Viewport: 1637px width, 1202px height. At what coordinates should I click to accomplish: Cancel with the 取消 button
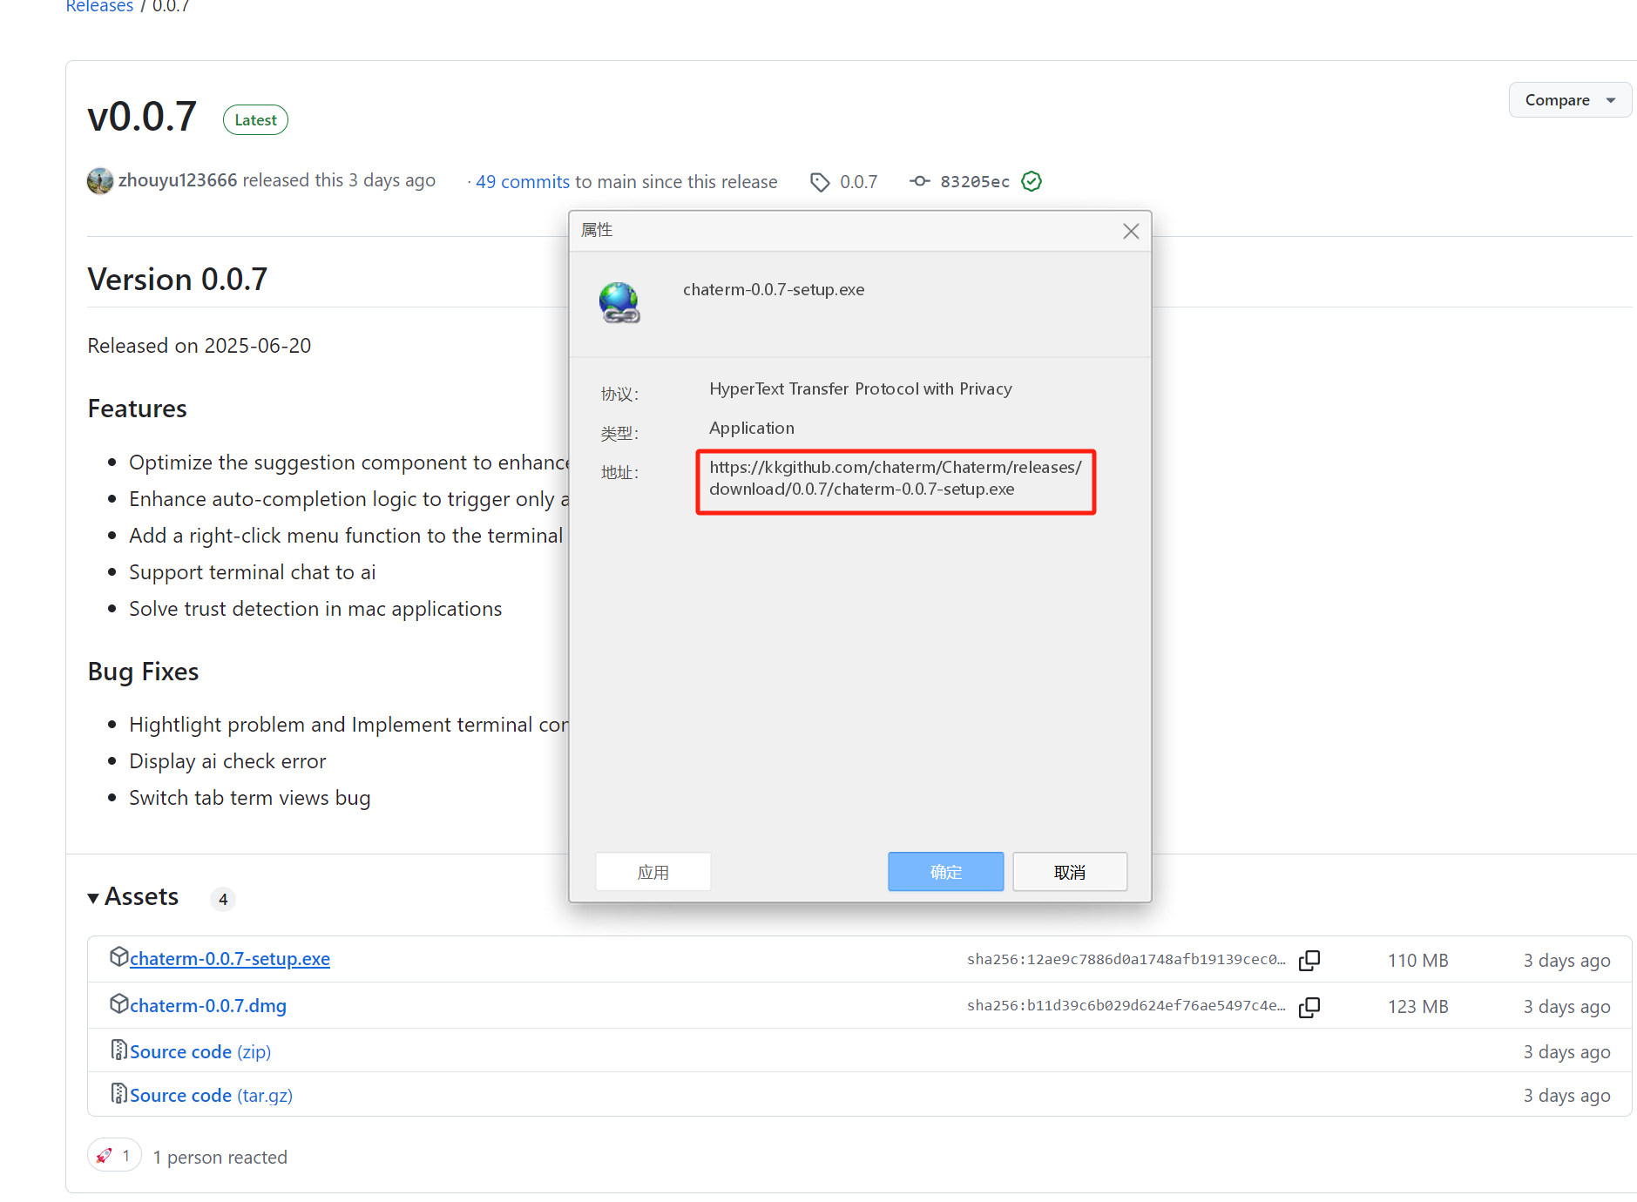tap(1070, 872)
